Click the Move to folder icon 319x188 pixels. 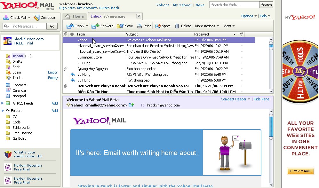pyautogui.click(x=120, y=26)
